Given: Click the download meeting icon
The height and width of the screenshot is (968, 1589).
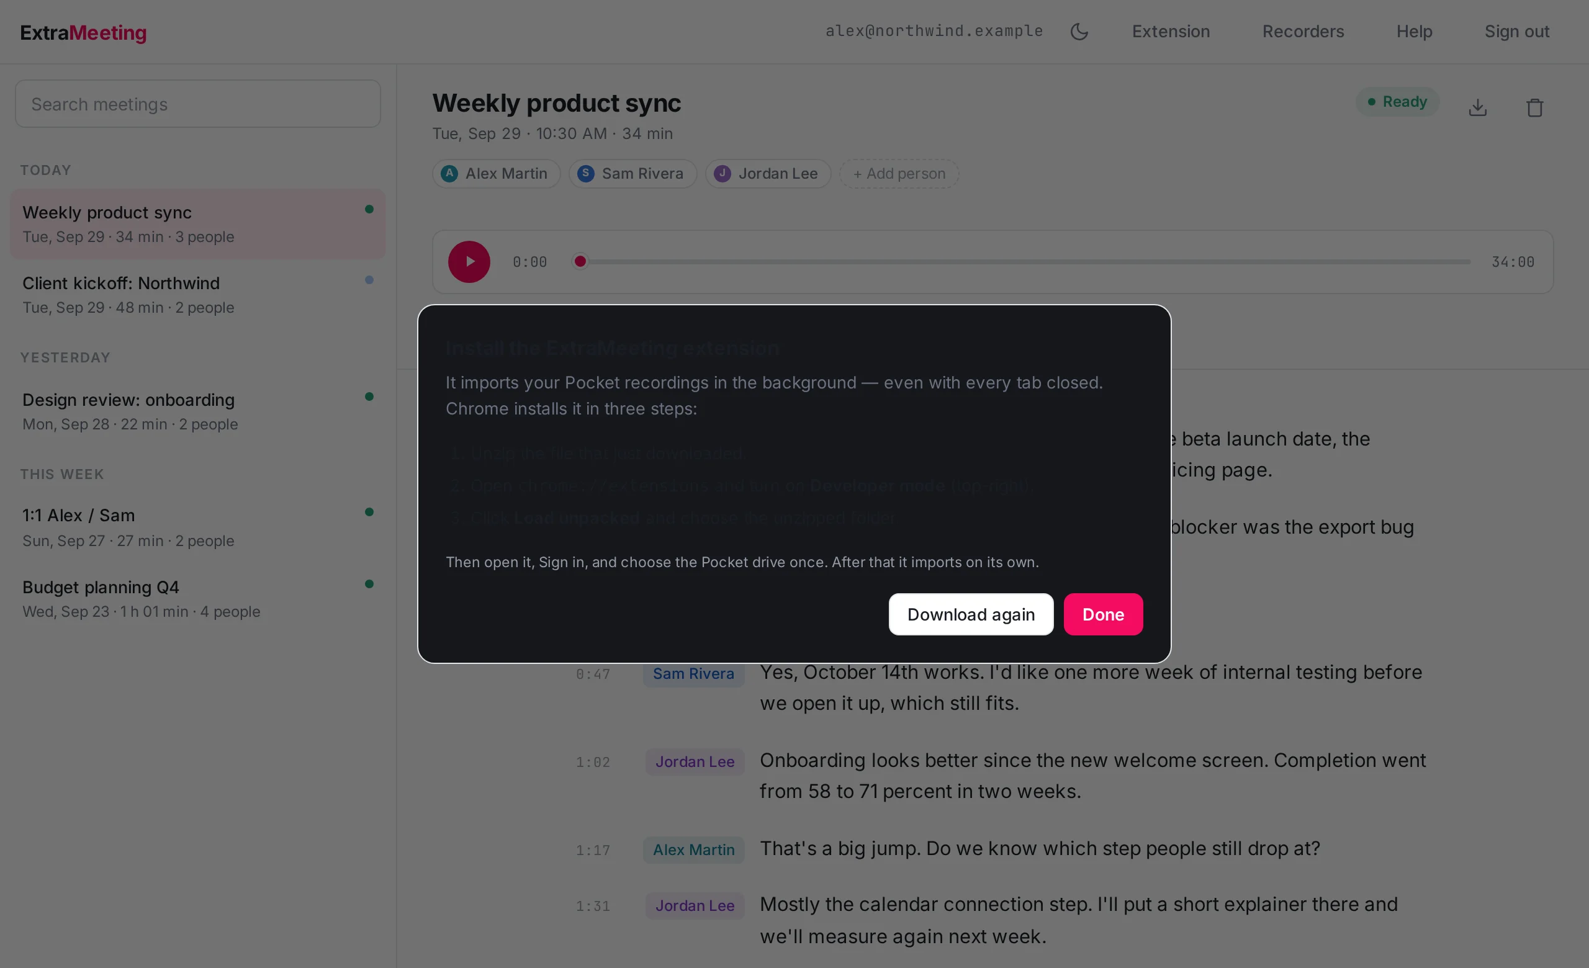Looking at the screenshot, I should click(x=1477, y=107).
